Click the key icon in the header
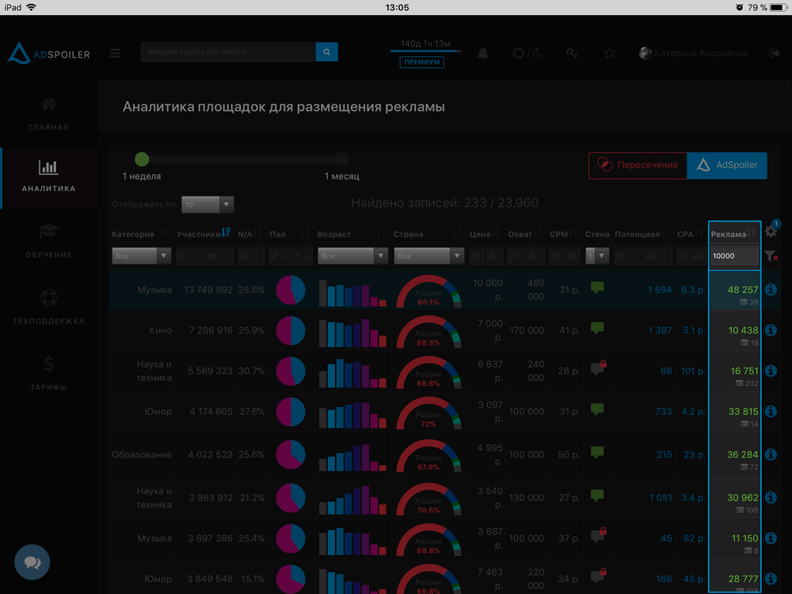Viewport: 792px width, 594px height. click(x=572, y=53)
